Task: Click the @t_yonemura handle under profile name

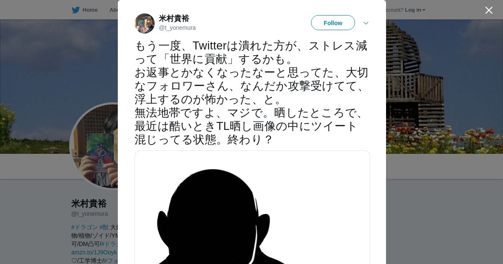Action: [90, 214]
